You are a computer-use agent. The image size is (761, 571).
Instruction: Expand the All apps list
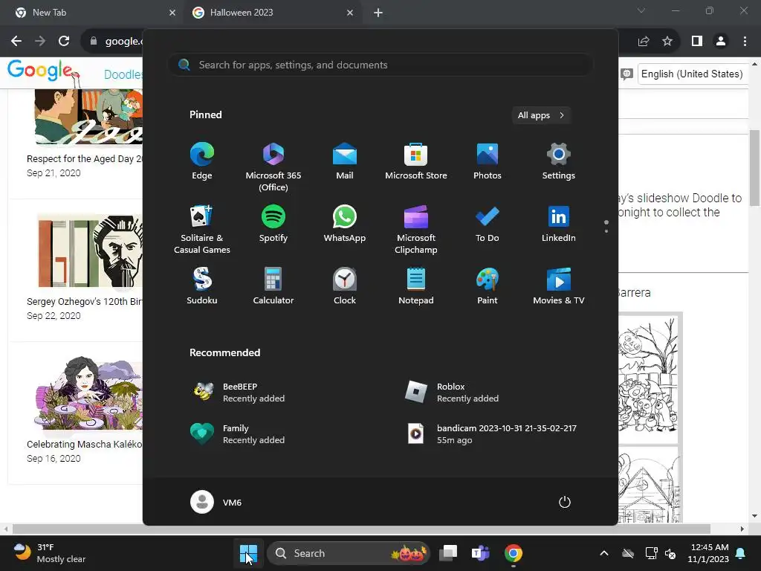(541, 115)
